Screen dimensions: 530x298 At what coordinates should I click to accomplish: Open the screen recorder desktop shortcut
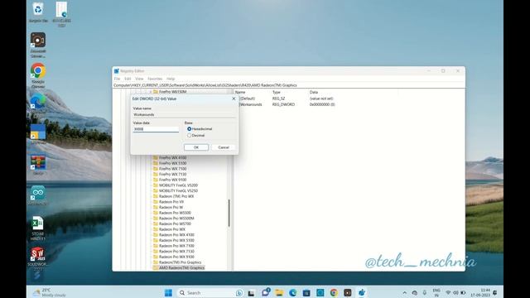click(x=38, y=45)
